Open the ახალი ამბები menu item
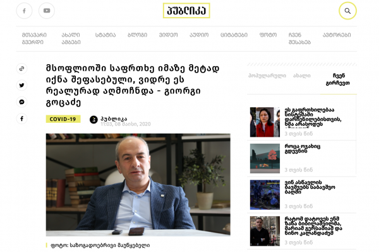 71,38
